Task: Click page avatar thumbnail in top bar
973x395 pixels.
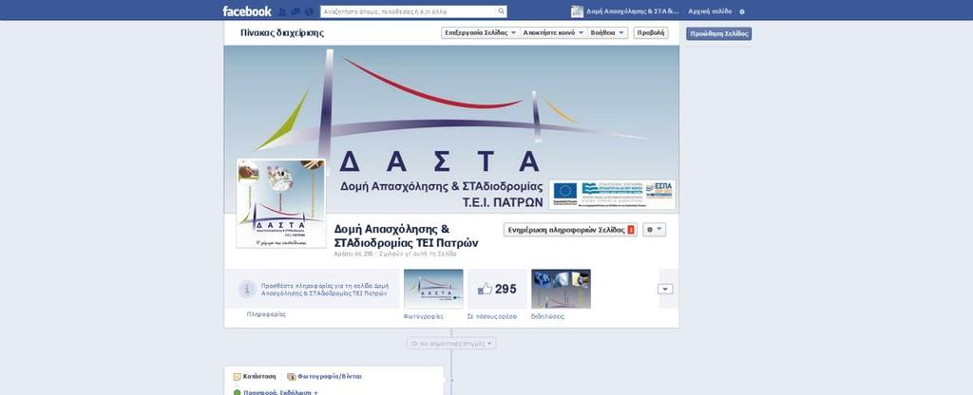Action: 577,11
